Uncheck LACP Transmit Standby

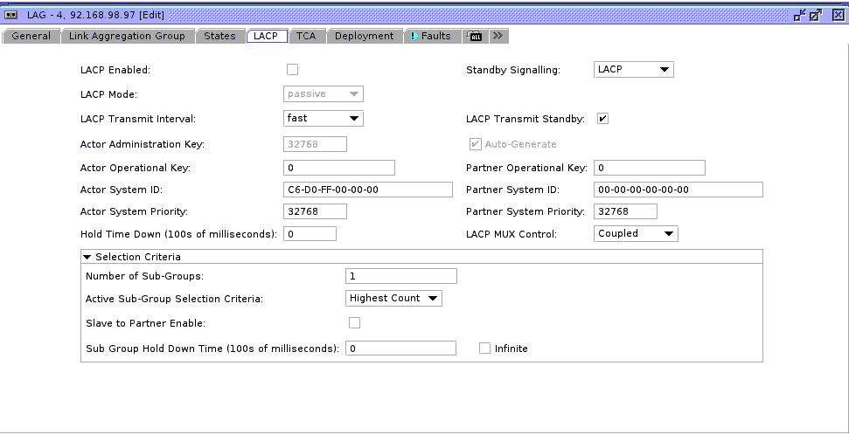click(602, 119)
